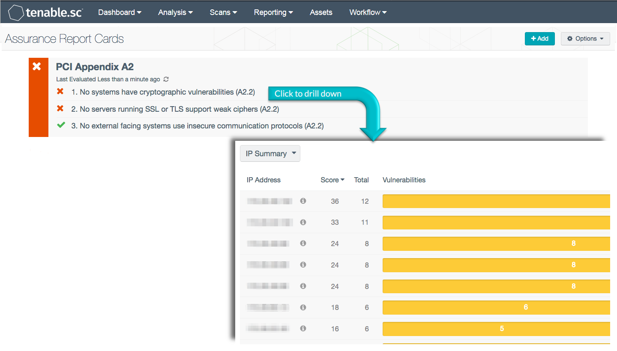
Task: Open the Reporting menu
Action: pyautogui.click(x=273, y=12)
